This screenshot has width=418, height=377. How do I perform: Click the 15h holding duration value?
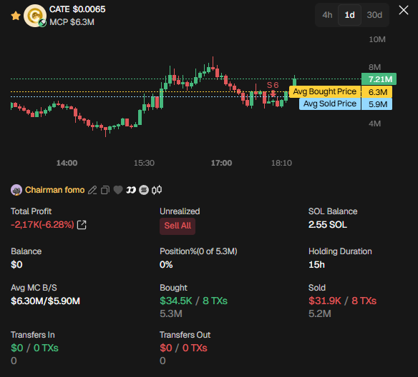click(x=316, y=265)
